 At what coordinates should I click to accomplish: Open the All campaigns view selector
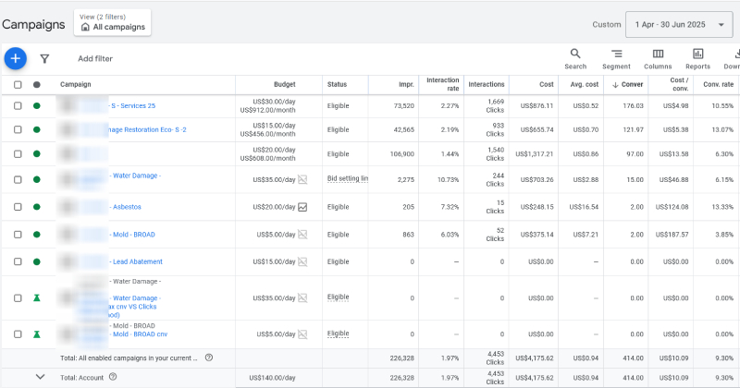[112, 22]
